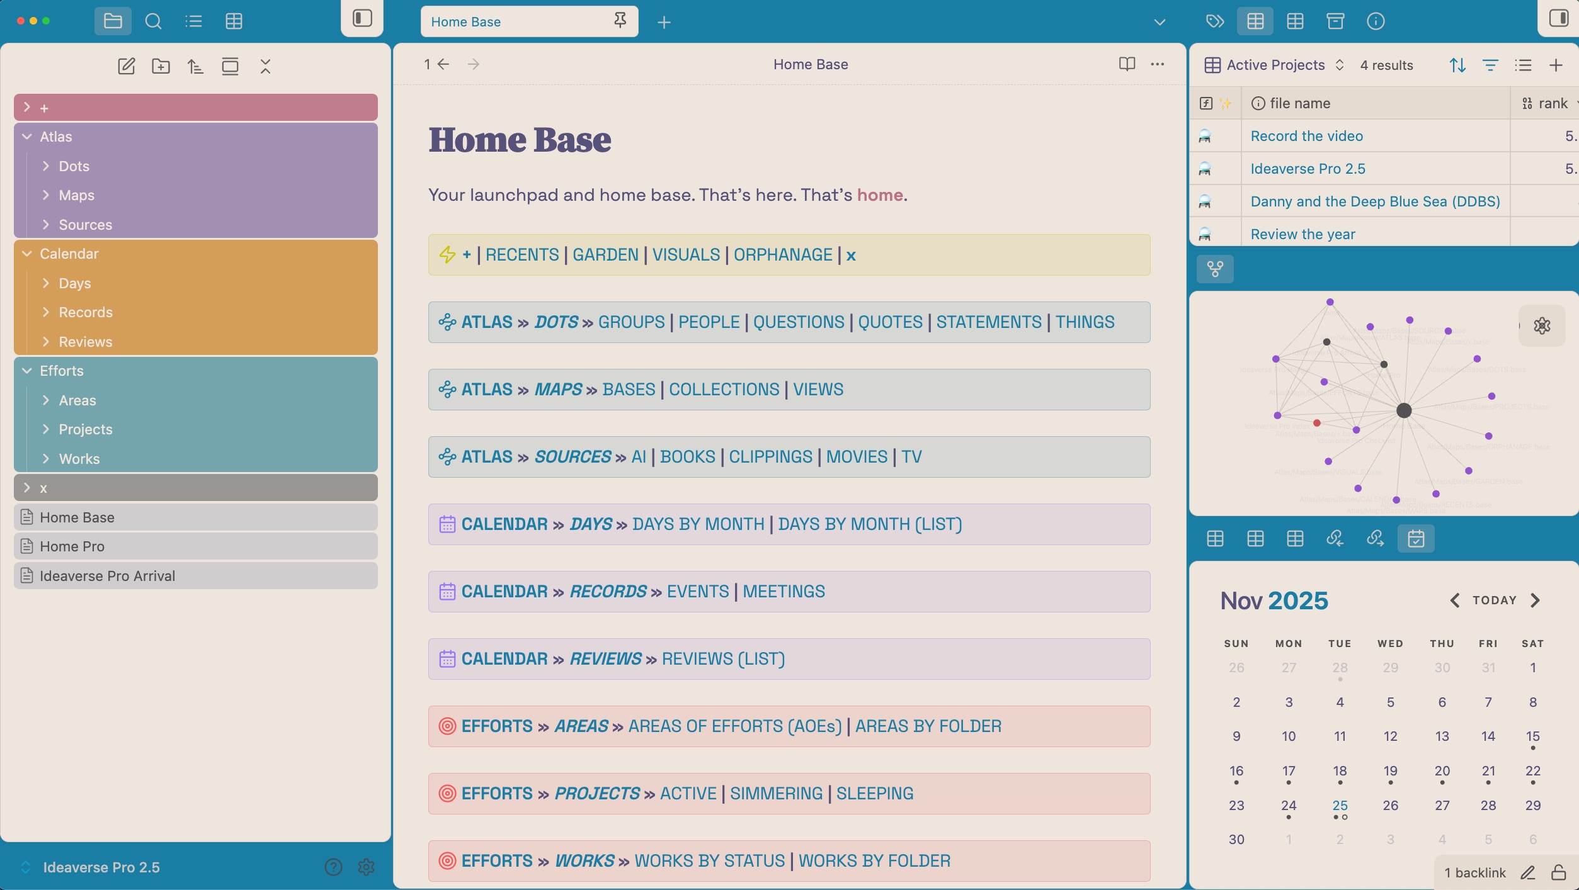Open the QUESTIONS link
The image size is (1579, 890).
click(x=798, y=322)
